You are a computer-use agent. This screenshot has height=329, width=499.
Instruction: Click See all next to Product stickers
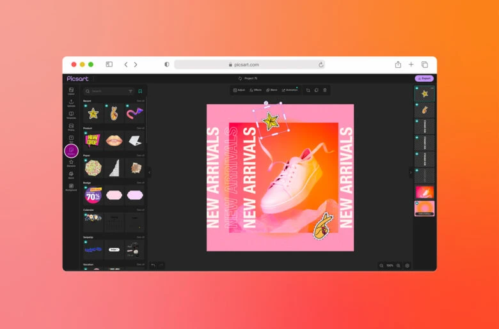pos(140,128)
